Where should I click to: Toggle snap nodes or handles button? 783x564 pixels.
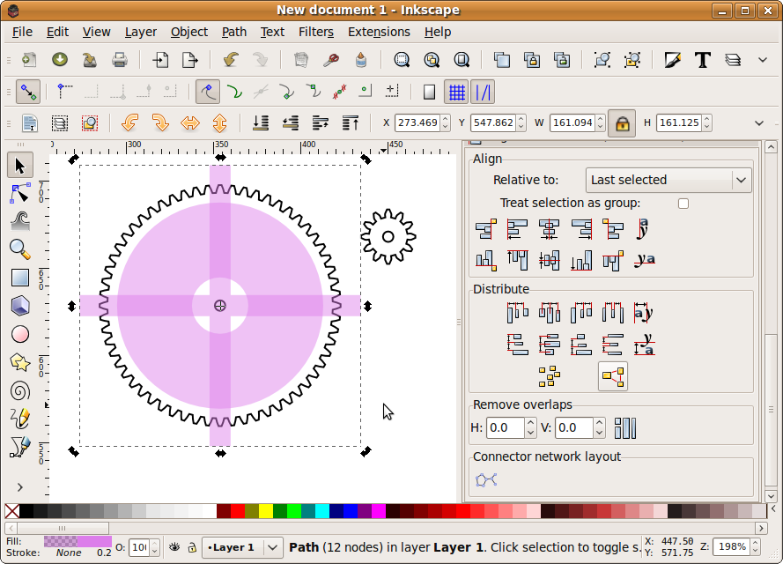(208, 92)
